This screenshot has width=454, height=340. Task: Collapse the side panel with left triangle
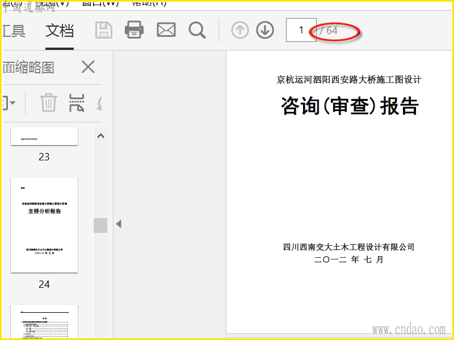click(x=119, y=223)
